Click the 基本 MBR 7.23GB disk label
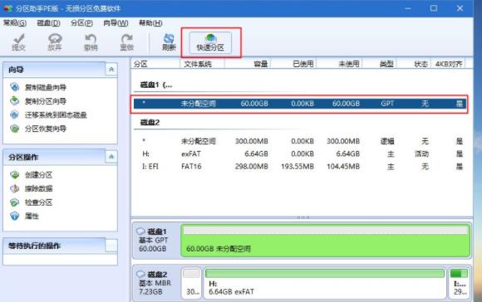Screen dimensions: 482x302 pyautogui.click(x=155, y=287)
